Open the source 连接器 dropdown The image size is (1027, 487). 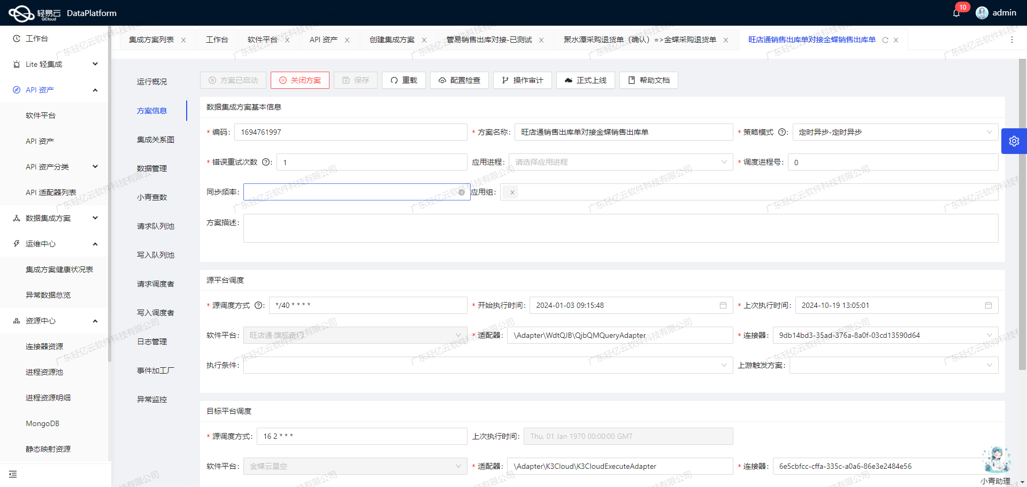885,335
